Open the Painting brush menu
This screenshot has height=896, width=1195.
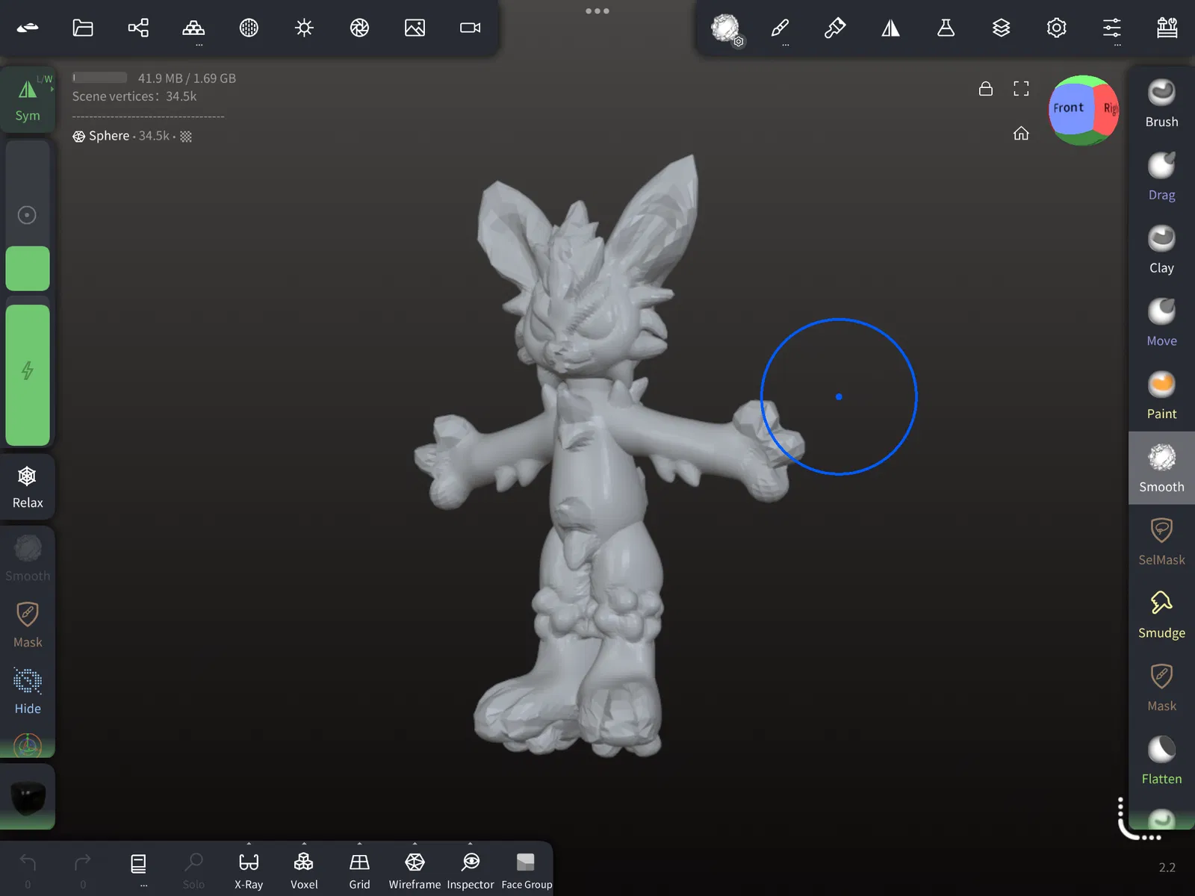pyautogui.click(x=835, y=28)
